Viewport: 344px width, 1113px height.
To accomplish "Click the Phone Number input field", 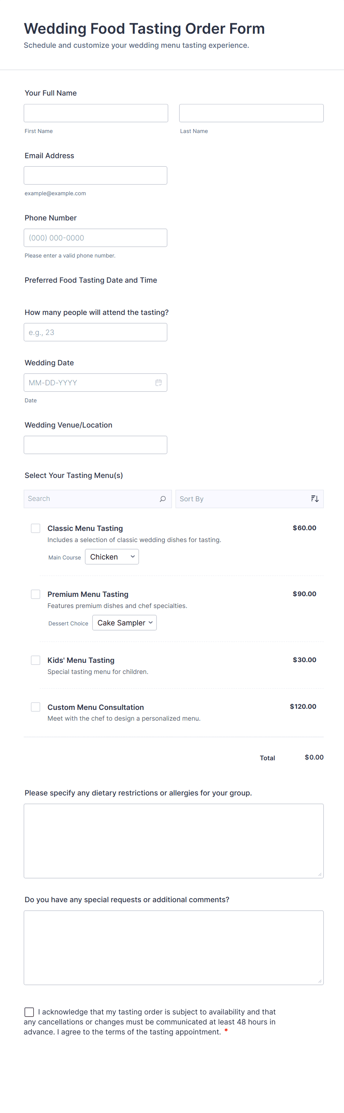I will [x=95, y=237].
